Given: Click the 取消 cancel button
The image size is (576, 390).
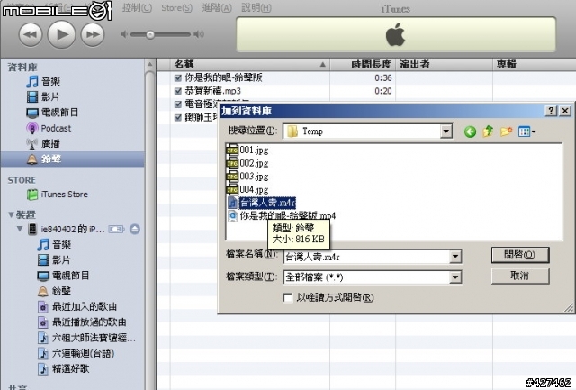Looking at the screenshot, I should (x=520, y=276).
